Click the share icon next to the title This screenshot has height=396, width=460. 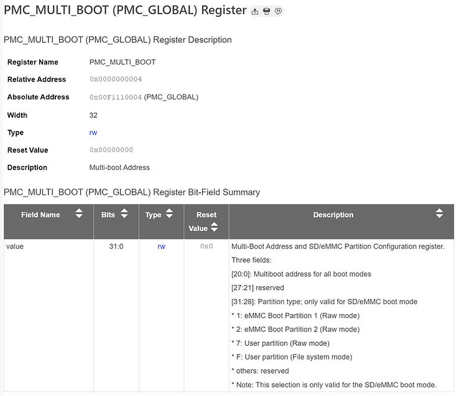coord(255,11)
